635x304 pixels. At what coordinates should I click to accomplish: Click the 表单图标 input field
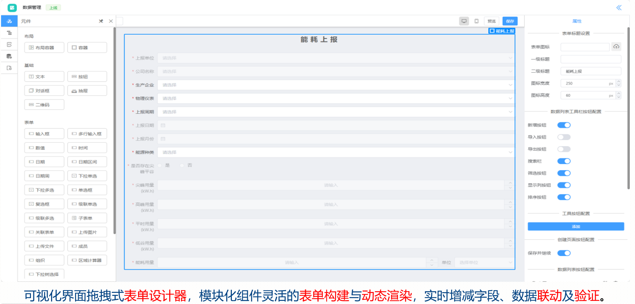coord(585,47)
